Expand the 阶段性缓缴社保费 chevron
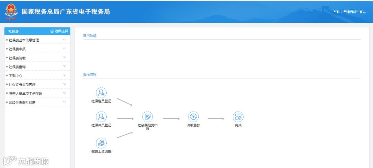Viewport: 373px width, 168px height. [64, 102]
